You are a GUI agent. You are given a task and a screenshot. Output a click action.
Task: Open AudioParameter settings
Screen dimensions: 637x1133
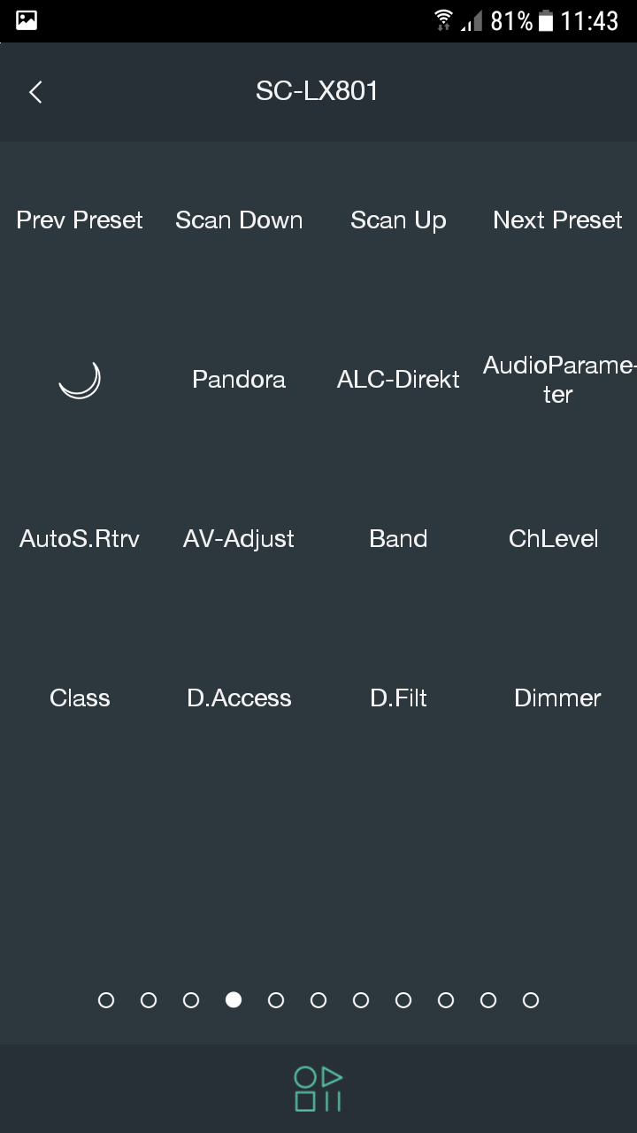click(x=557, y=380)
